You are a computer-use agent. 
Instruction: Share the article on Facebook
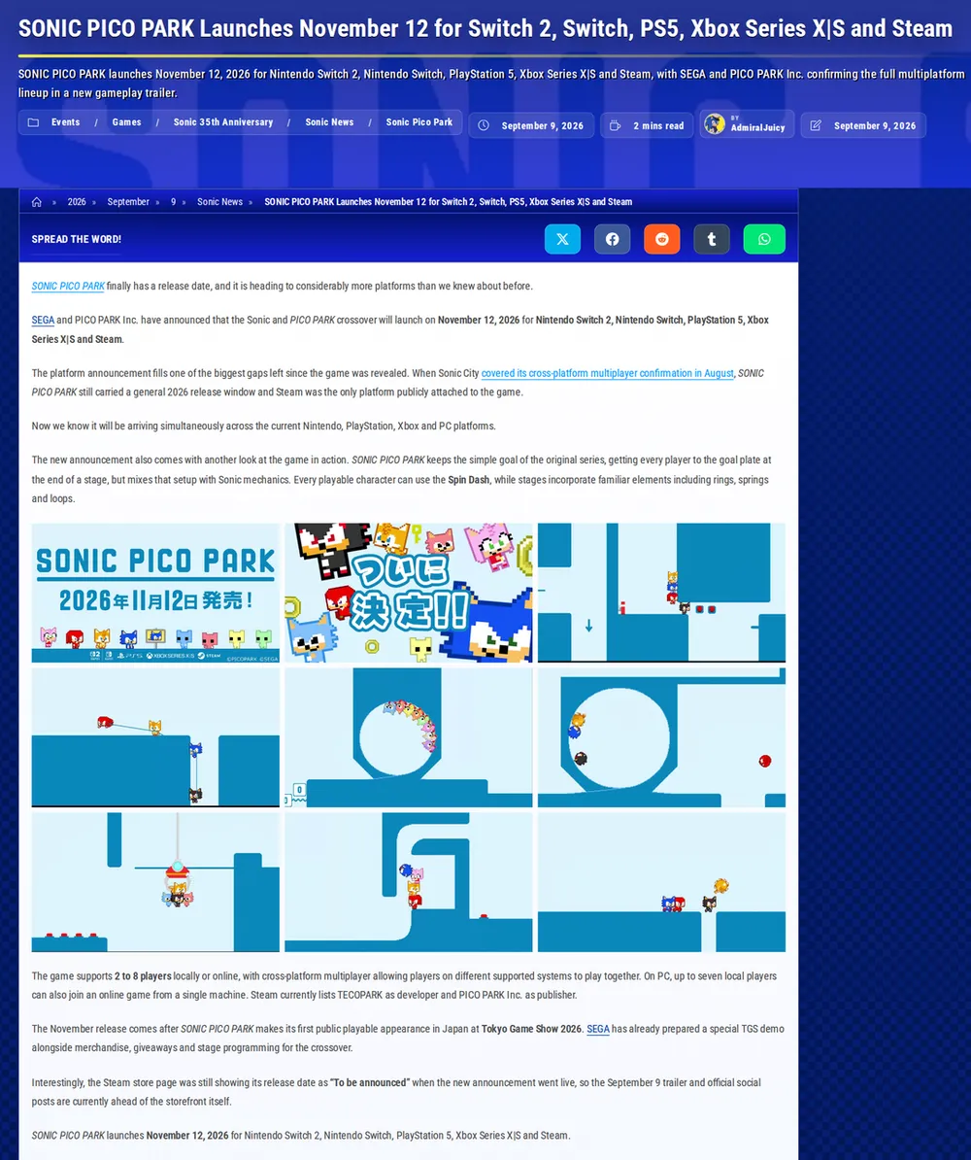coord(613,239)
